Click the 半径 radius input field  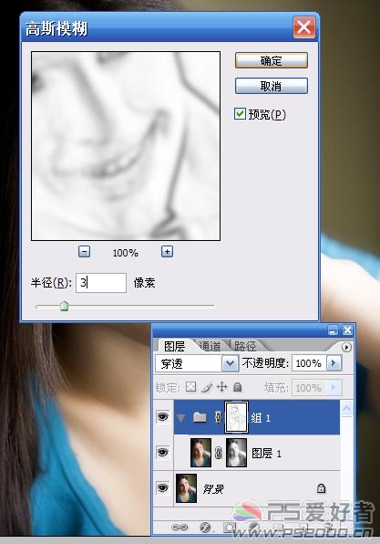click(x=101, y=283)
